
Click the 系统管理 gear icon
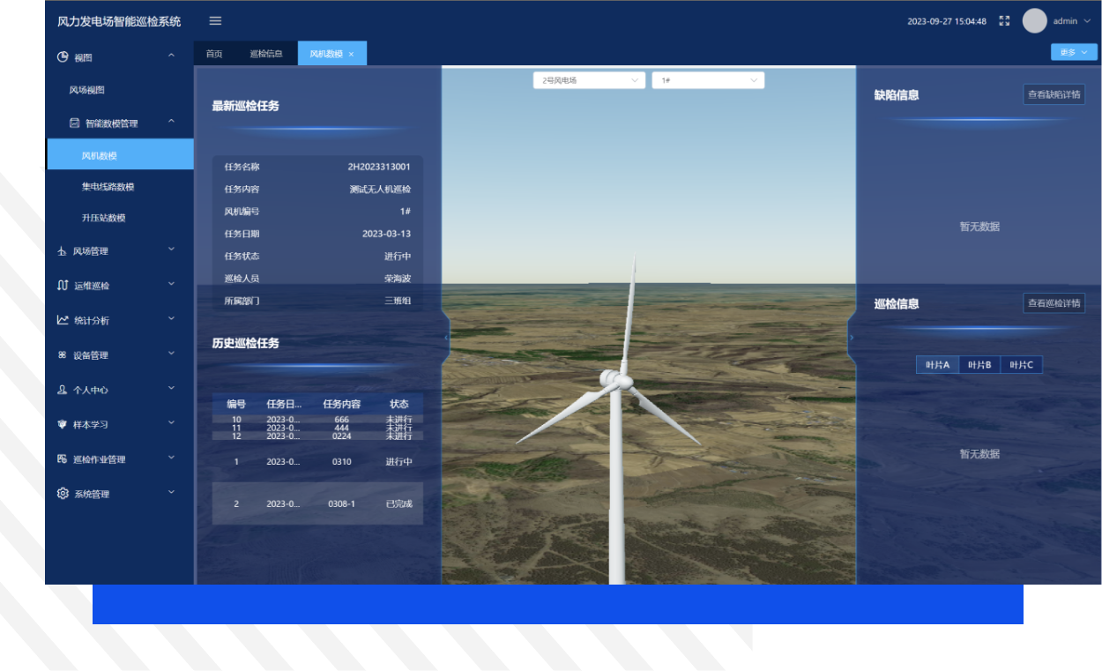pyautogui.click(x=63, y=494)
